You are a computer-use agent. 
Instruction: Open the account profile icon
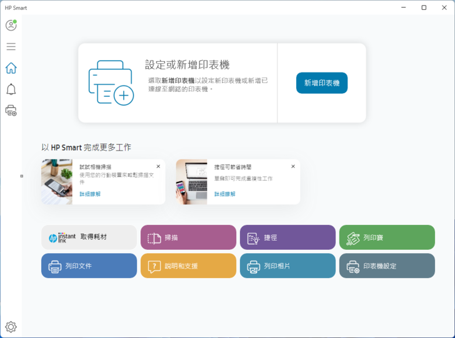click(x=11, y=25)
